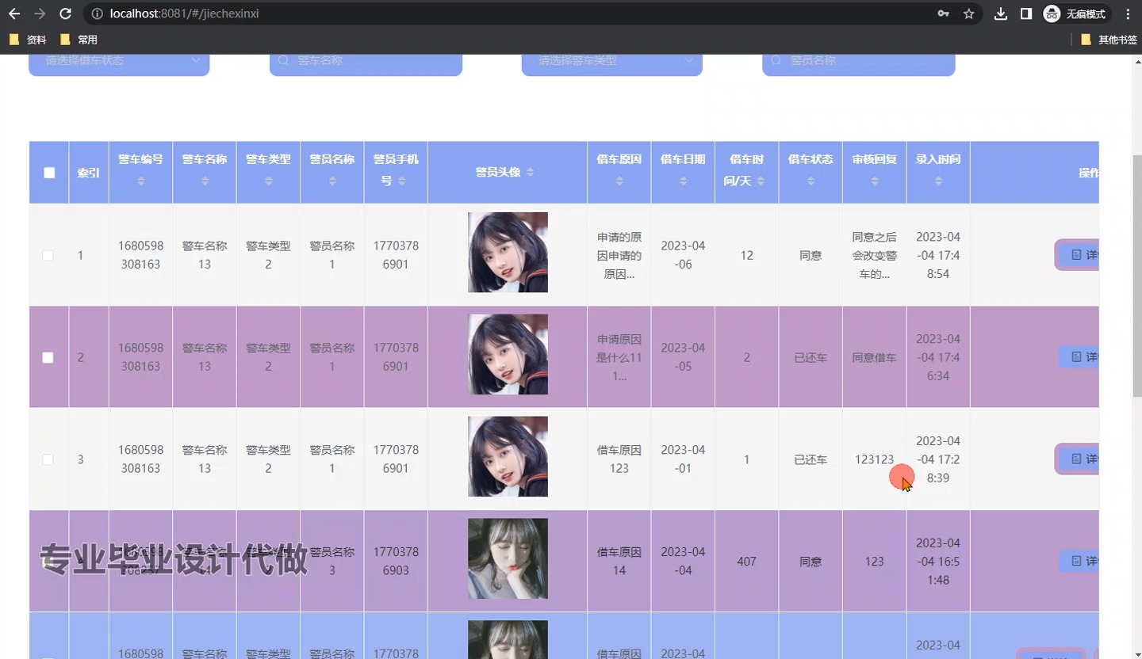1142x659 pixels.
Task: Click 警员名称 3 cell in row 4
Action: 332,562
